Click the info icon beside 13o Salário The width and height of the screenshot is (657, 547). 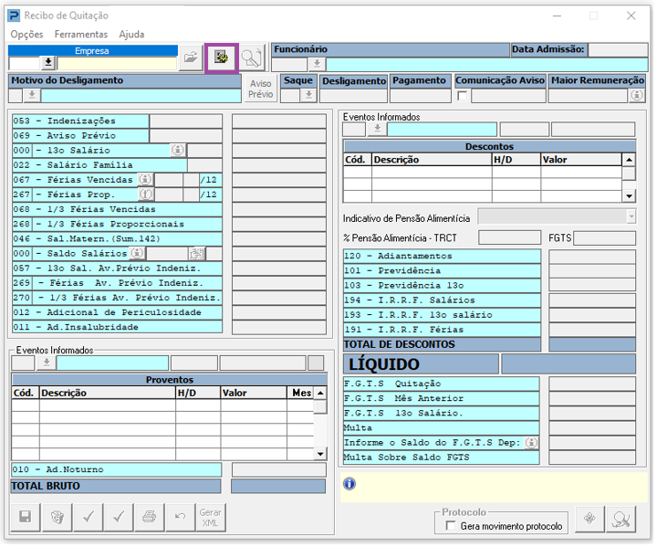(178, 151)
